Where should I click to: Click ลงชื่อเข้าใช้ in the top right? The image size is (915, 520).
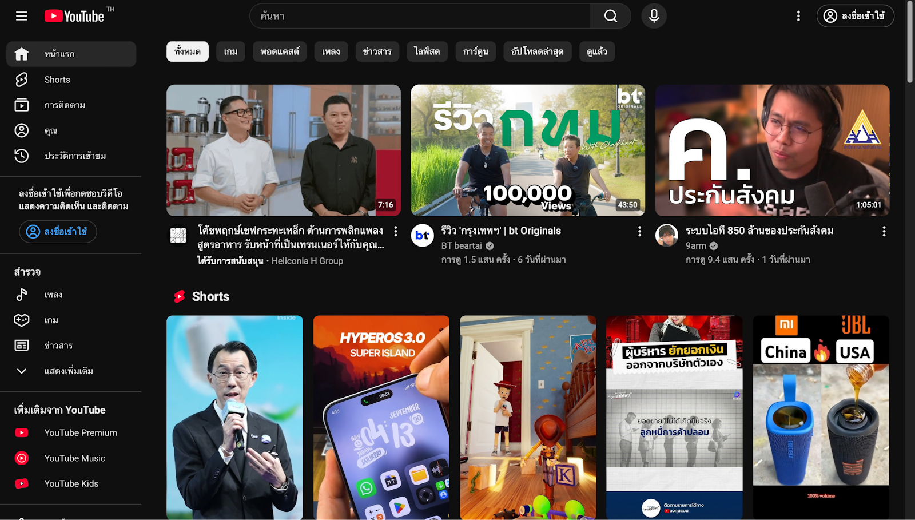pyautogui.click(x=855, y=16)
